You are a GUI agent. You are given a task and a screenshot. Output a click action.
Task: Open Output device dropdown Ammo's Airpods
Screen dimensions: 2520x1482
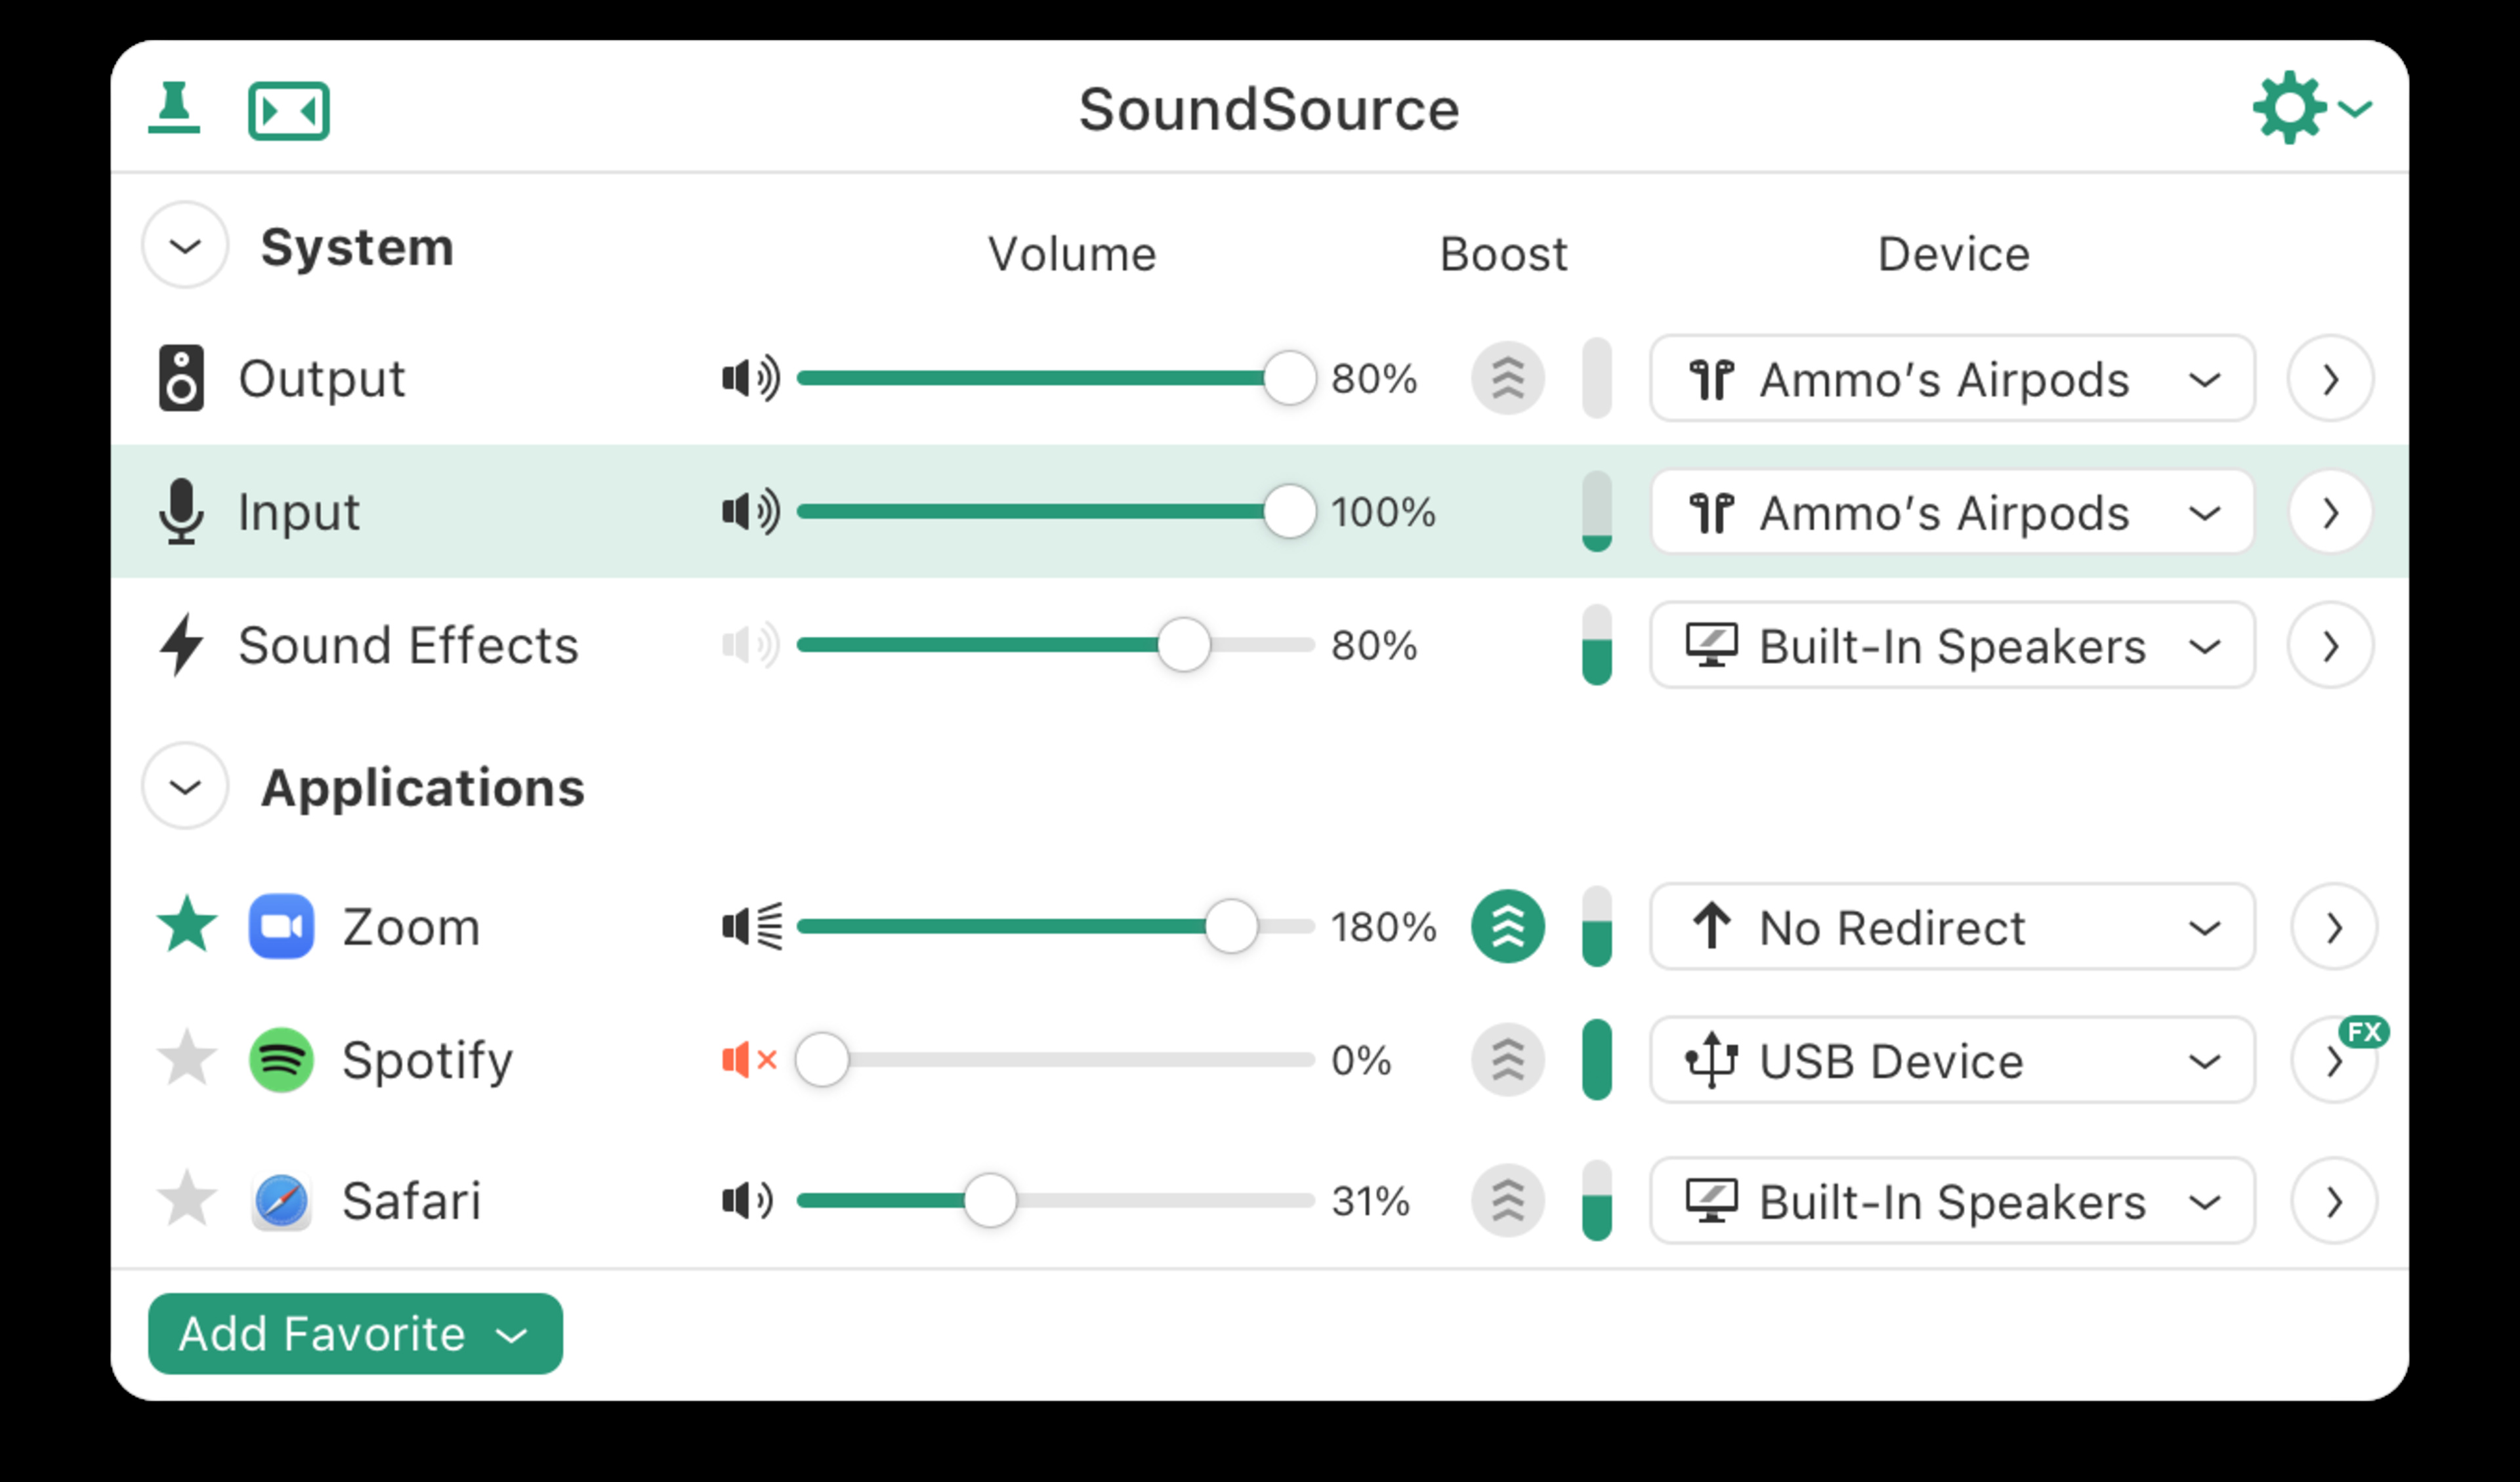point(1951,379)
